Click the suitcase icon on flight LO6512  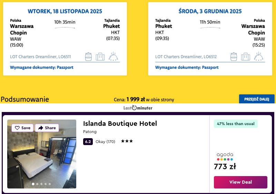245,57
